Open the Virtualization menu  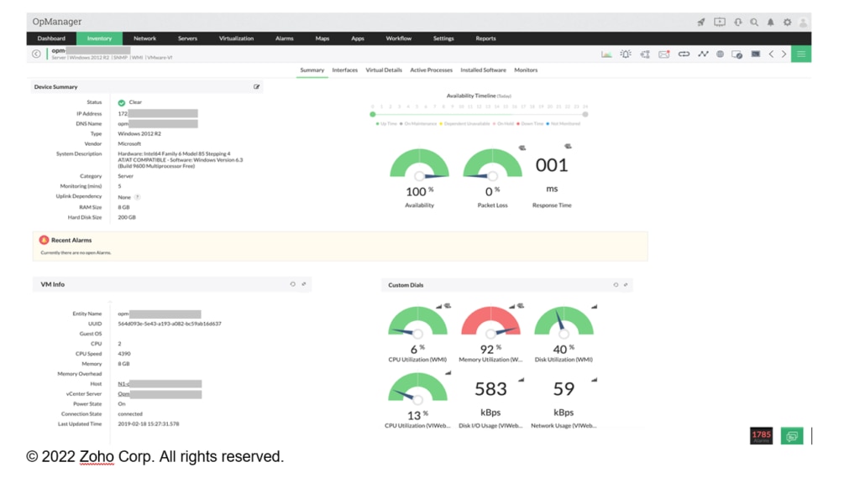coord(236,39)
